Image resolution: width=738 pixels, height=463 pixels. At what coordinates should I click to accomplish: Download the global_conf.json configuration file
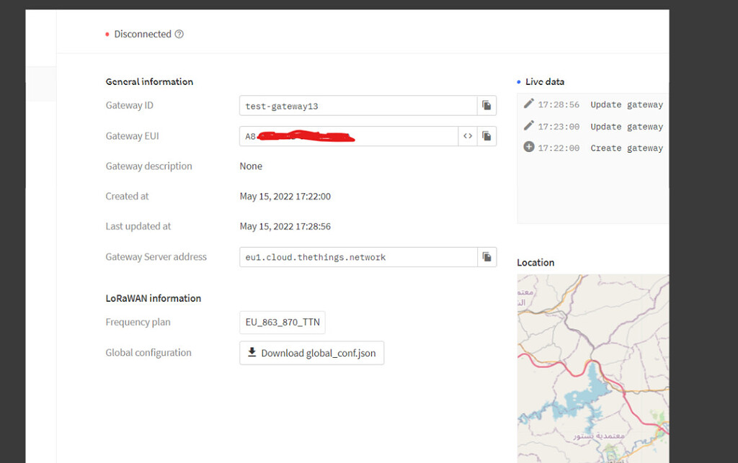311,353
